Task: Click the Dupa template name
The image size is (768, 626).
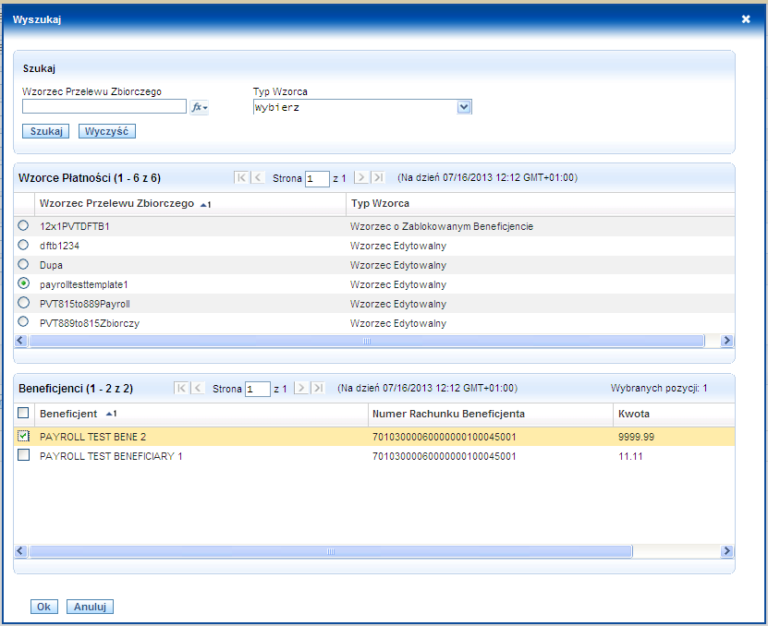Action: coord(51,265)
